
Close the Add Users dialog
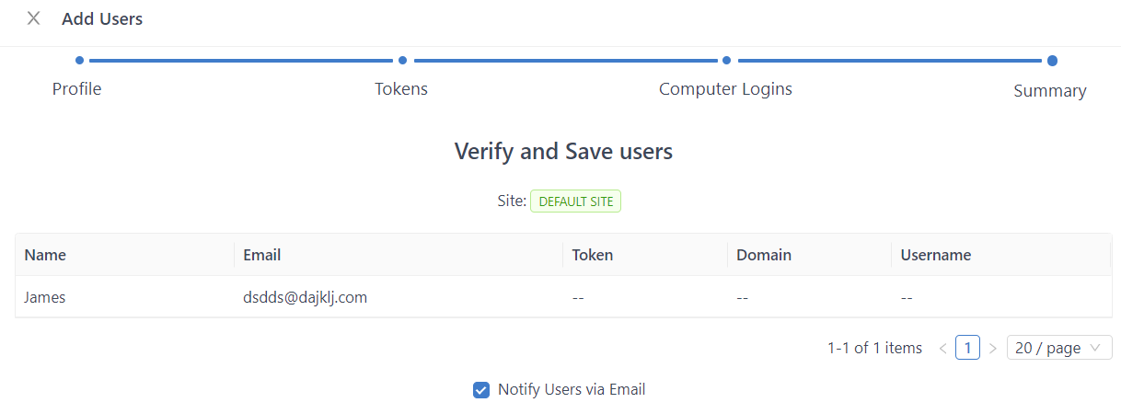tap(34, 18)
